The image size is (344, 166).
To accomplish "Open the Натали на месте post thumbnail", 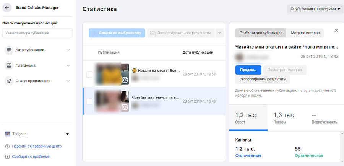I will click(x=112, y=74).
